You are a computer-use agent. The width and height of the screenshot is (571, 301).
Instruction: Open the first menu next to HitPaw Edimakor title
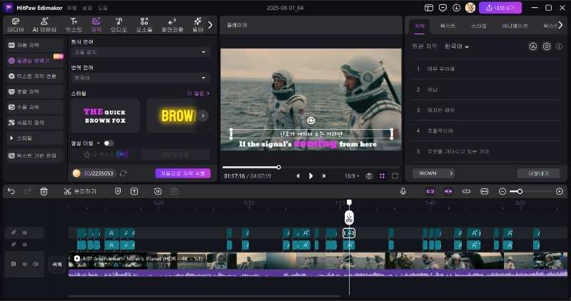click(72, 8)
